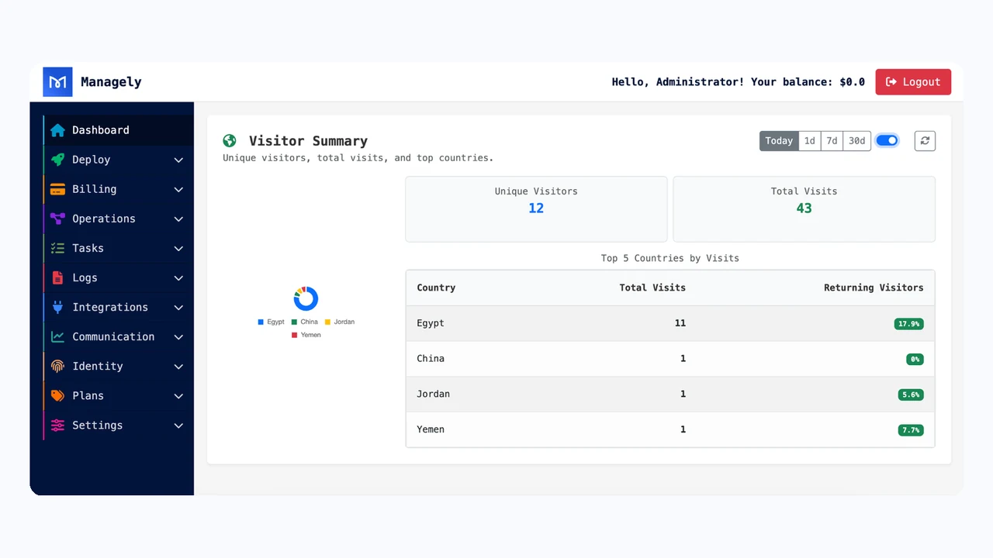The width and height of the screenshot is (993, 558).
Task: Expand the Integrations menu chevron
Action: tap(178, 307)
